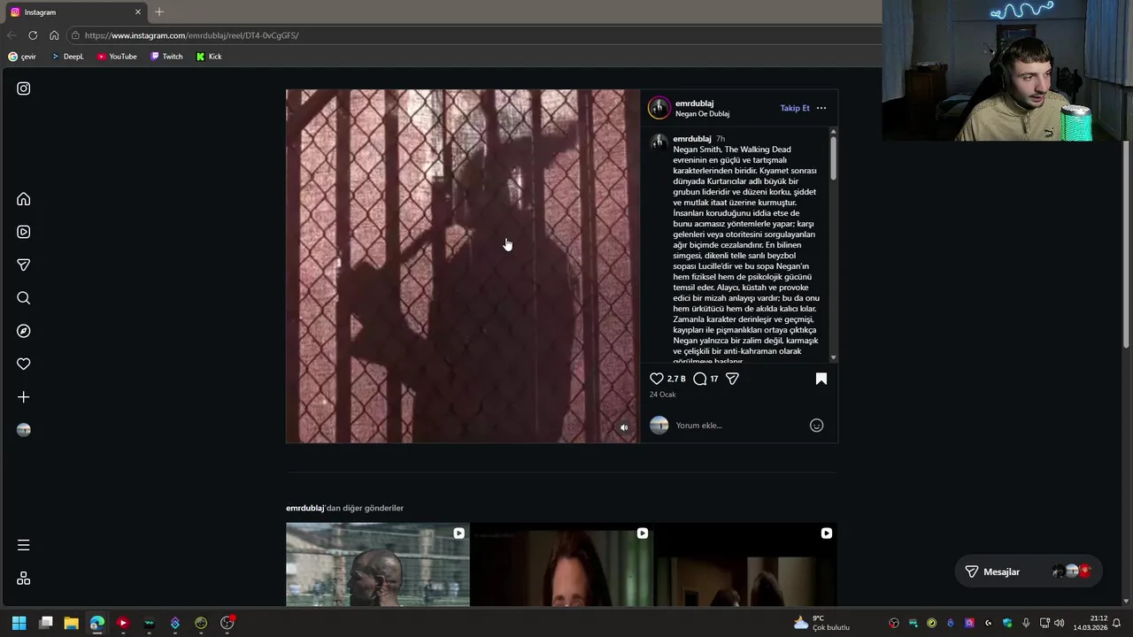This screenshot has width=1133, height=637.
Task: Open the Meta apps grid icon in sidebar
Action: tap(24, 578)
